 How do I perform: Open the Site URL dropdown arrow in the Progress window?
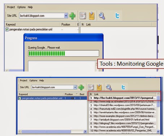[x=66, y=16]
